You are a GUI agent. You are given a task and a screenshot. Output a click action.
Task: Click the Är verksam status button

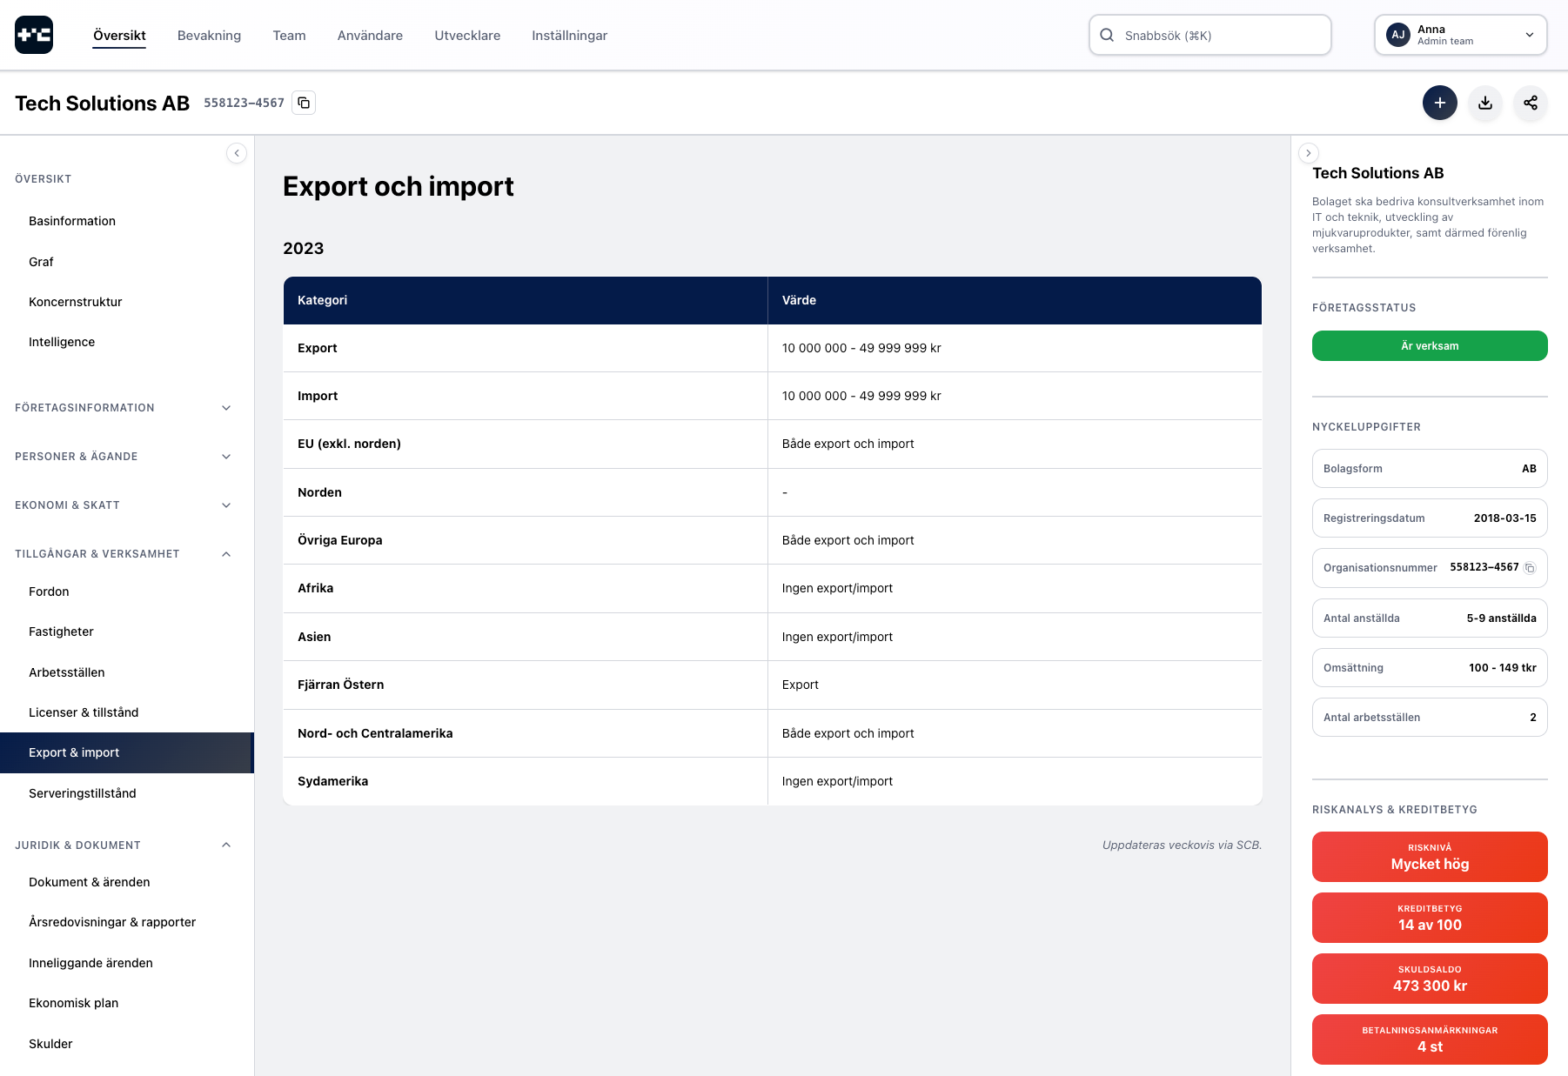(1429, 345)
